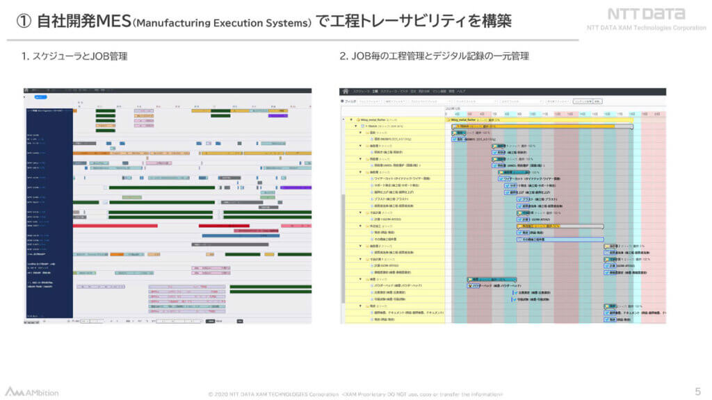
Task: Click the home icon in the process management screenshot
Action: pyautogui.click(x=346, y=91)
